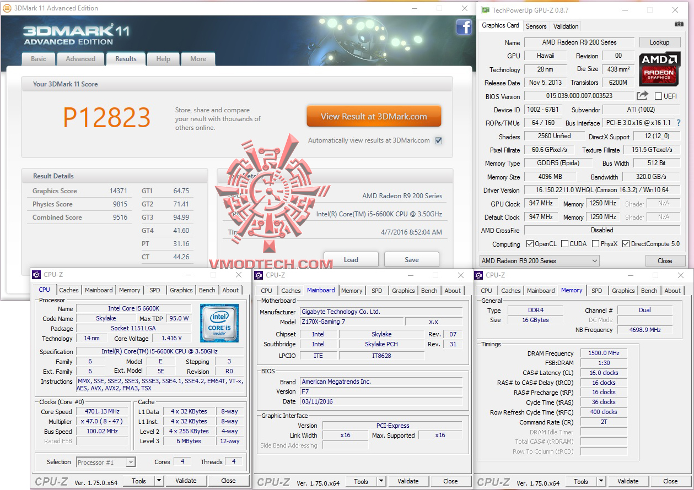694x490 pixels.
Task: Click the 3DMark 11 icon in the titlebar
Action: (x=7, y=8)
